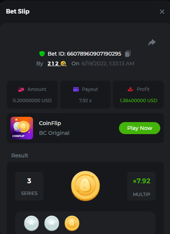Image resolution: width=170 pixels, height=234 pixels.
Task: Click the large gold result coin
Action: point(86,186)
